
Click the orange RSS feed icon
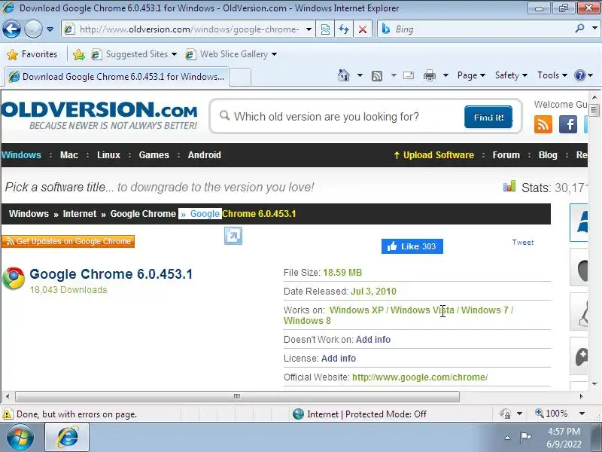coord(543,124)
